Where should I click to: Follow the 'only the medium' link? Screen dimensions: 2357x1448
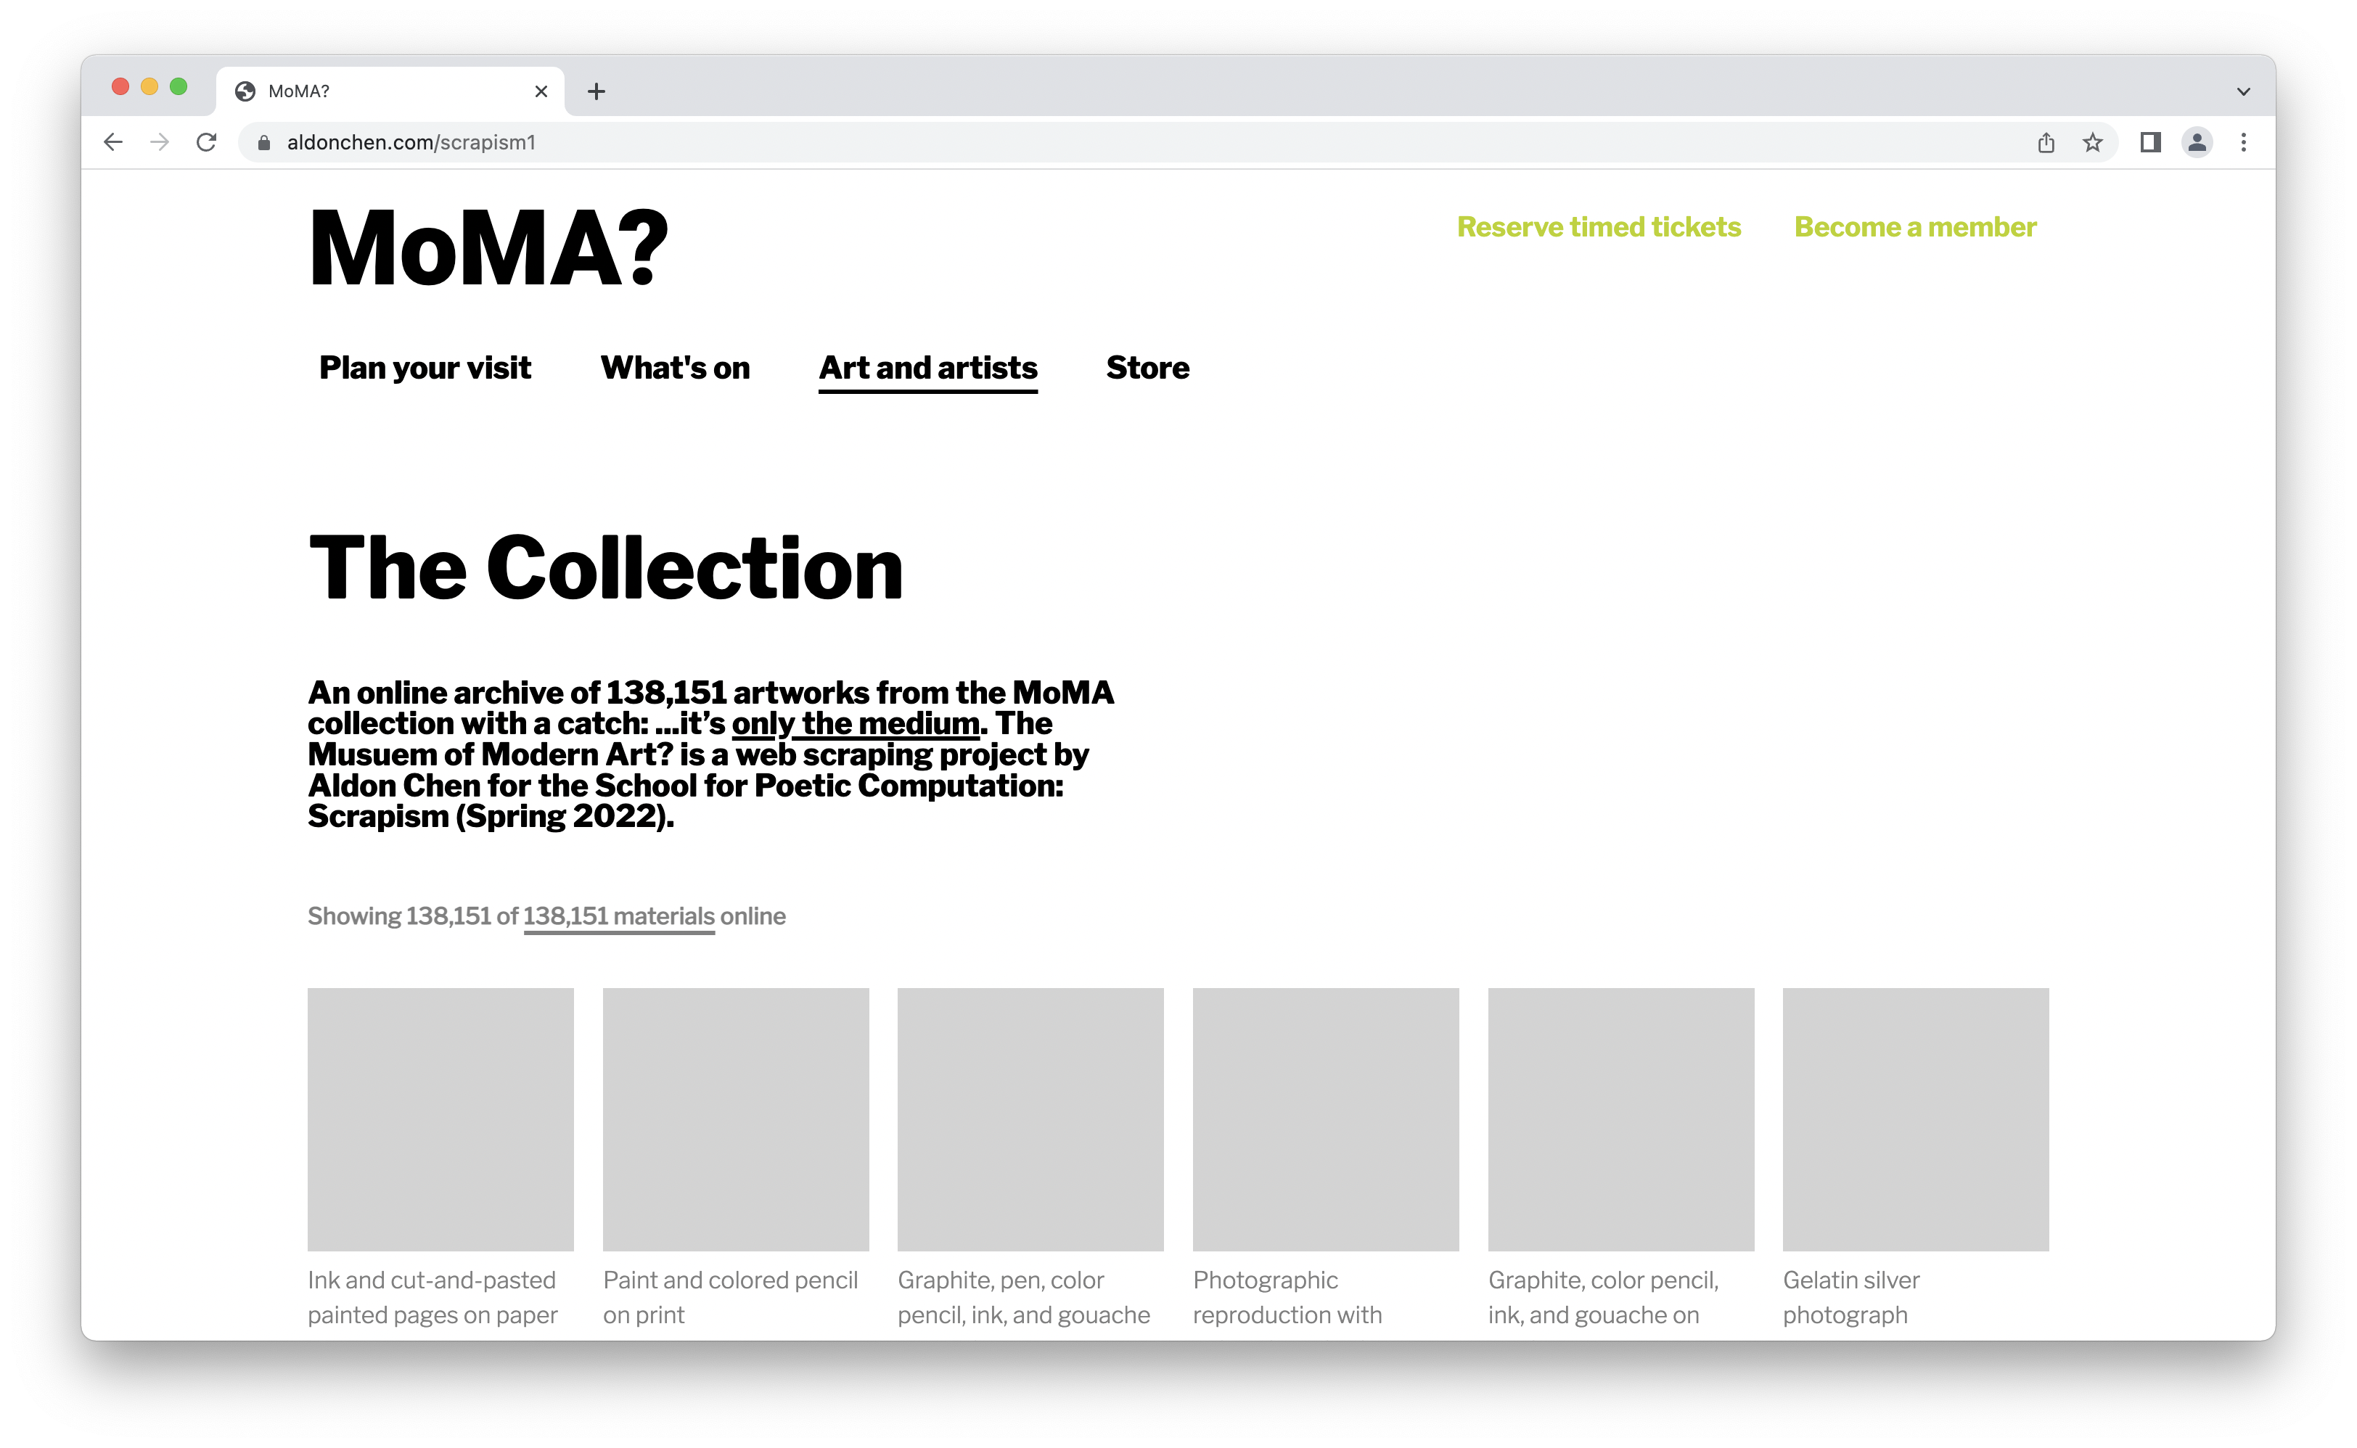point(856,724)
